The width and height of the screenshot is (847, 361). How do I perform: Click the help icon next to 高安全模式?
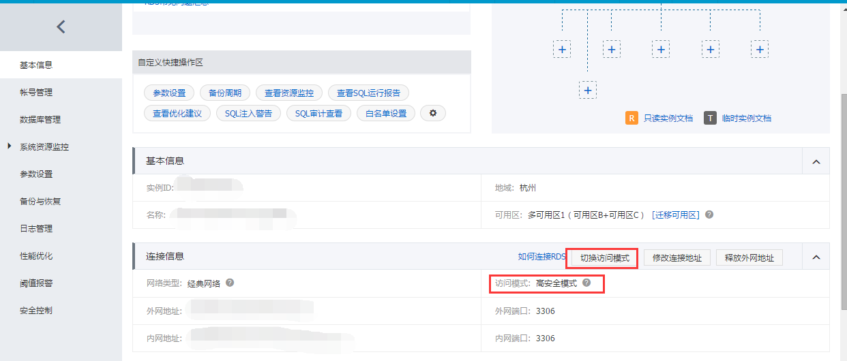(586, 283)
